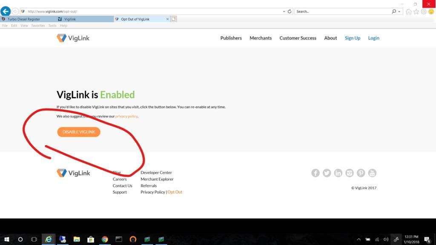Click the Login link
The image size is (436, 245).
(373, 38)
